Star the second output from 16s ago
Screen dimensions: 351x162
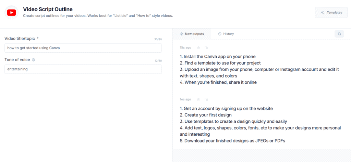[x=198, y=99]
